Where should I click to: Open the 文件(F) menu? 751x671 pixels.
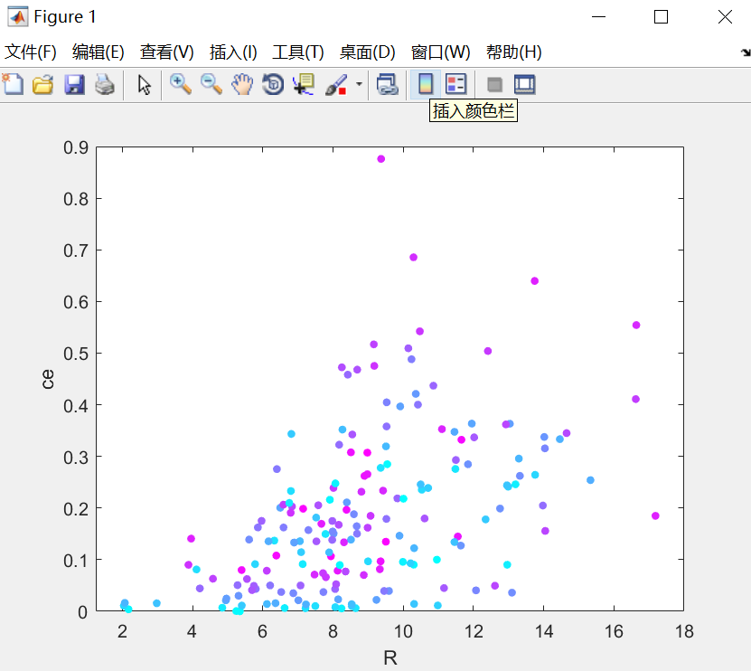pyautogui.click(x=31, y=52)
